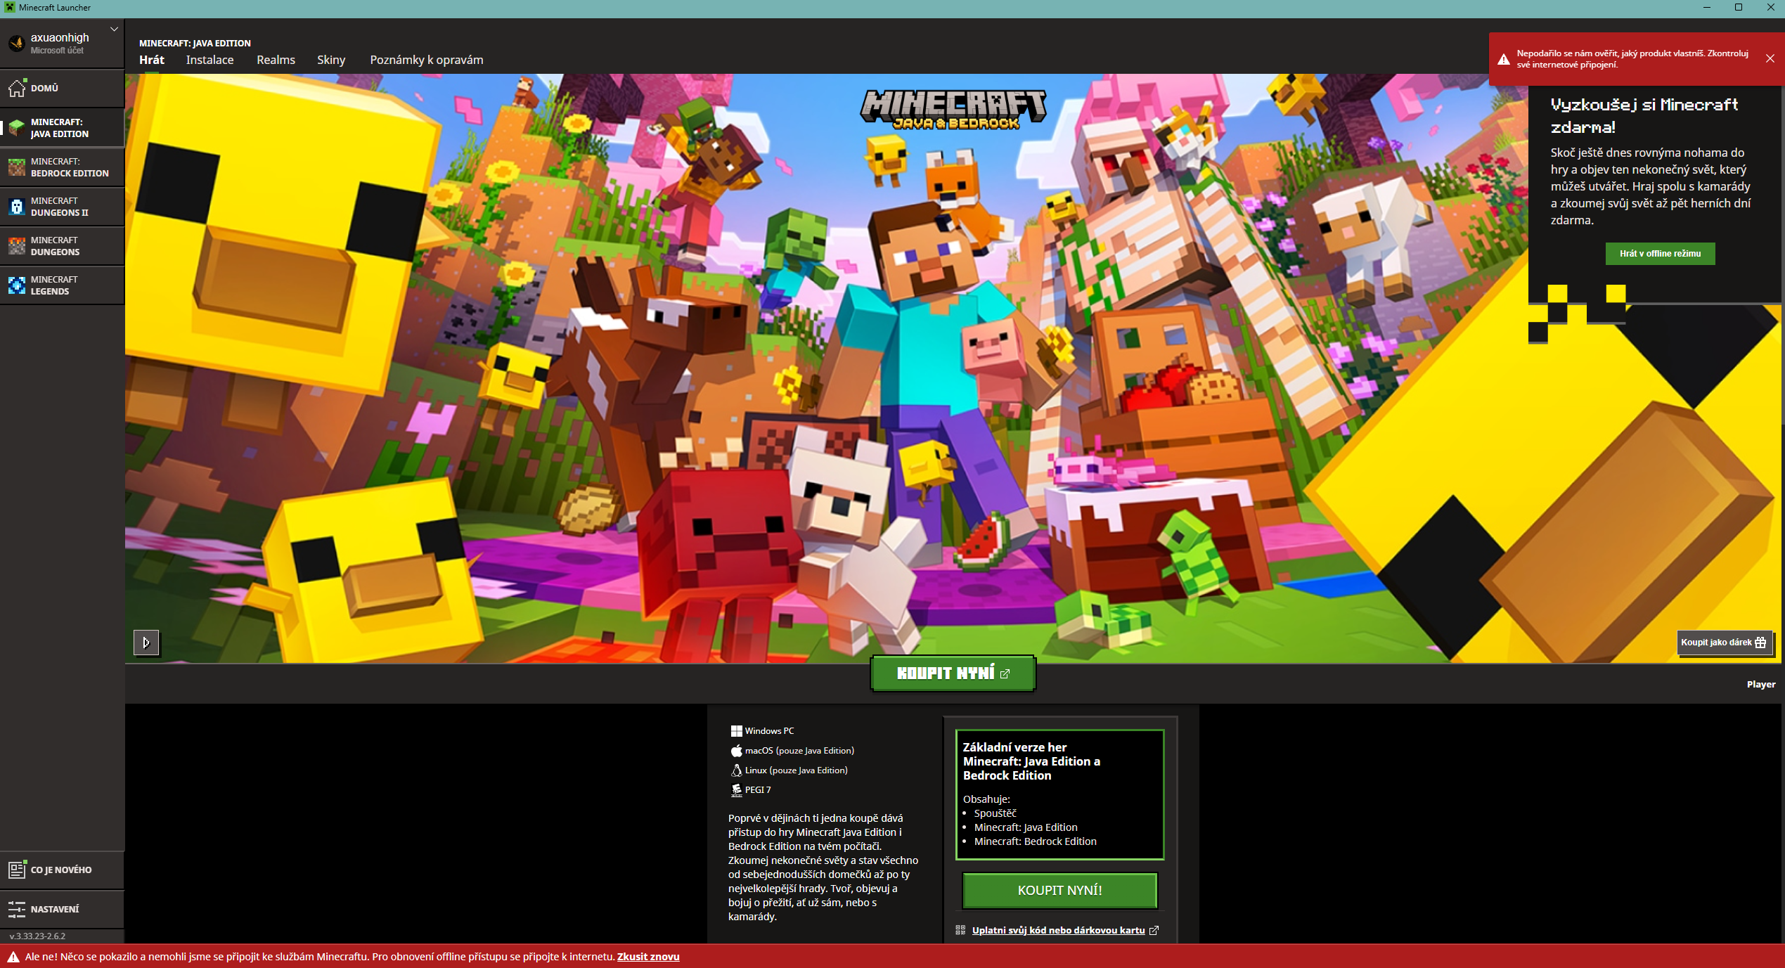Expand the account dropdown chevron
1785x968 pixels.
tap(114, 30)
